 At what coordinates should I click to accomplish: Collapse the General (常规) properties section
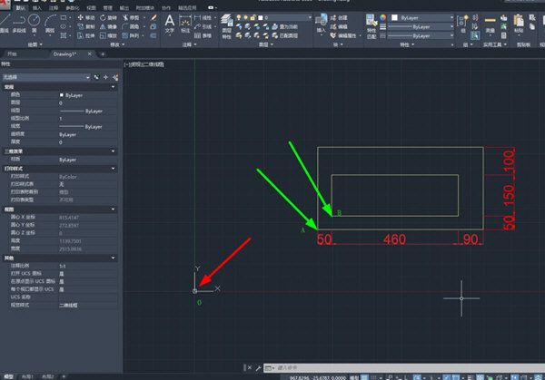[x=113, y=87]
